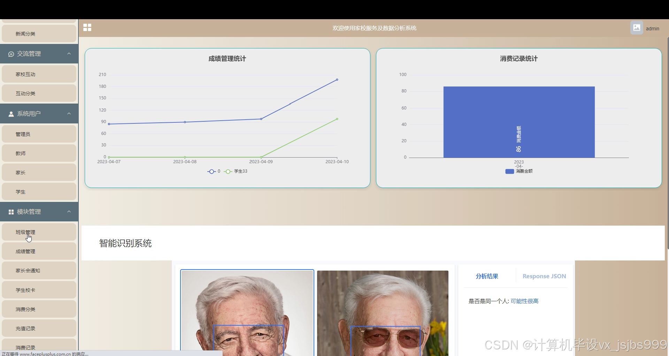The image size is (669, 356).
Task: Open 新闻分类 in the sidebar
Action: pyautogui.click(x=39, y=34)
